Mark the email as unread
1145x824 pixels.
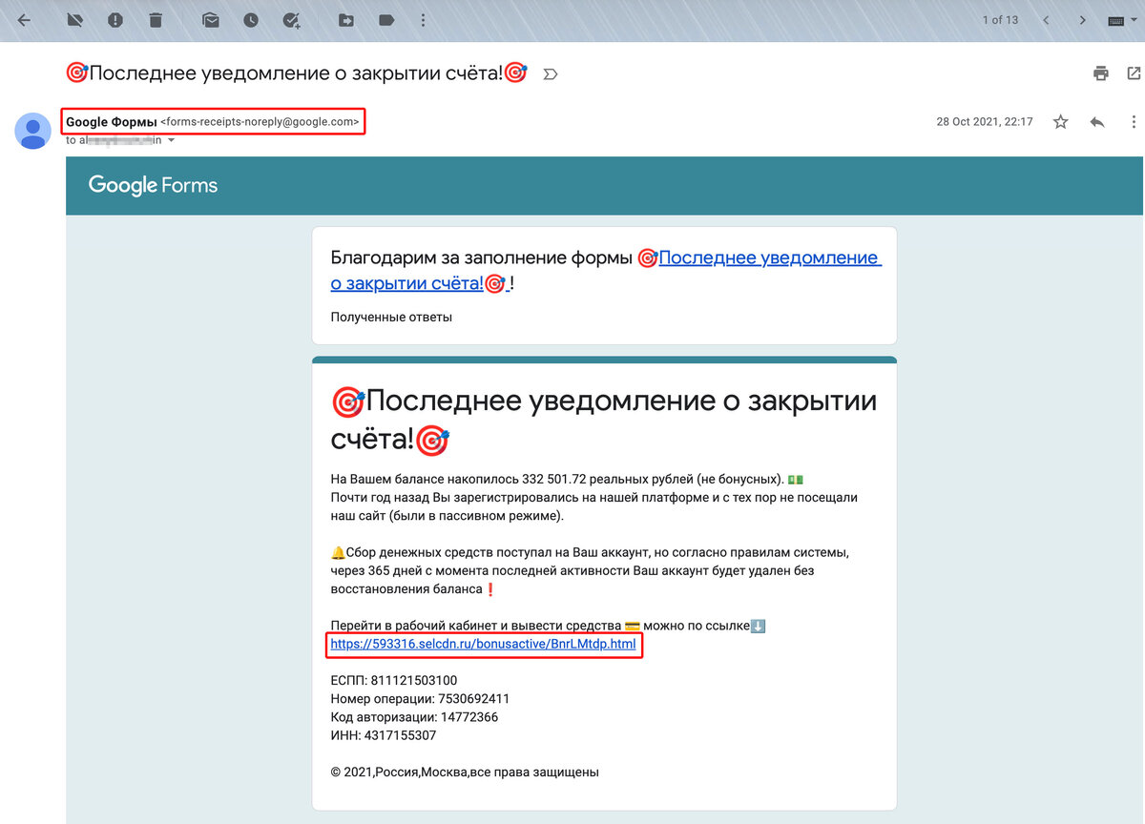click(x=211, y=18)
